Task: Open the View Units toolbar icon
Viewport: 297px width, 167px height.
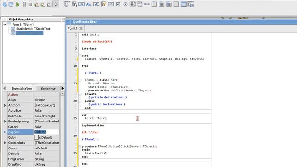Action: (x=5, y=5)
